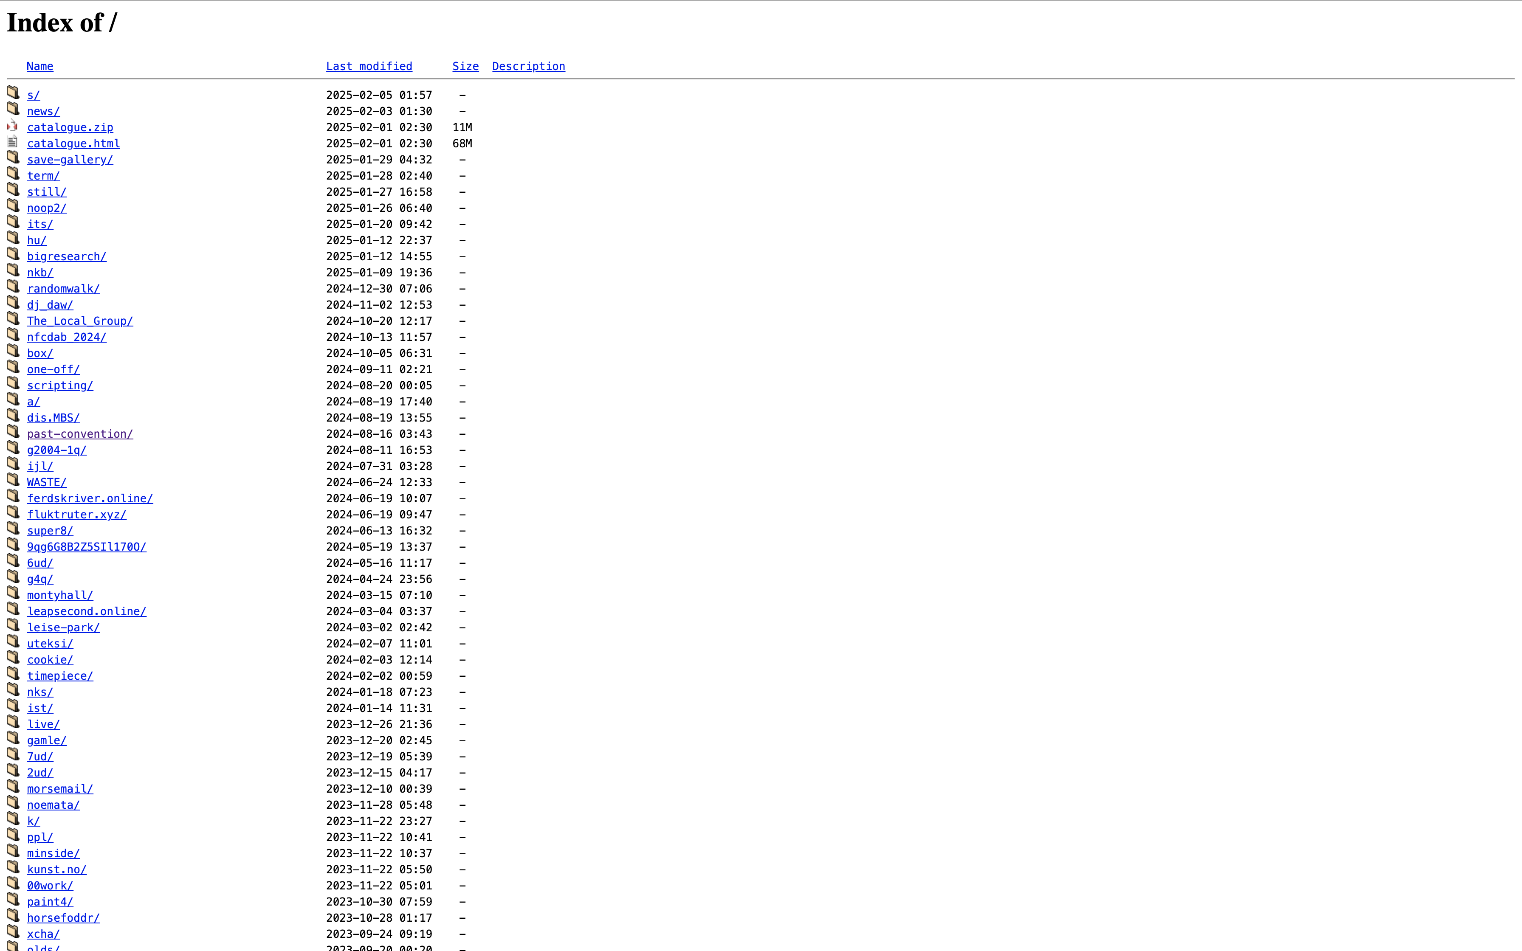The image size is (1522, 951).
Task: Open the catalogue.html link
Action: pos(73,143)
